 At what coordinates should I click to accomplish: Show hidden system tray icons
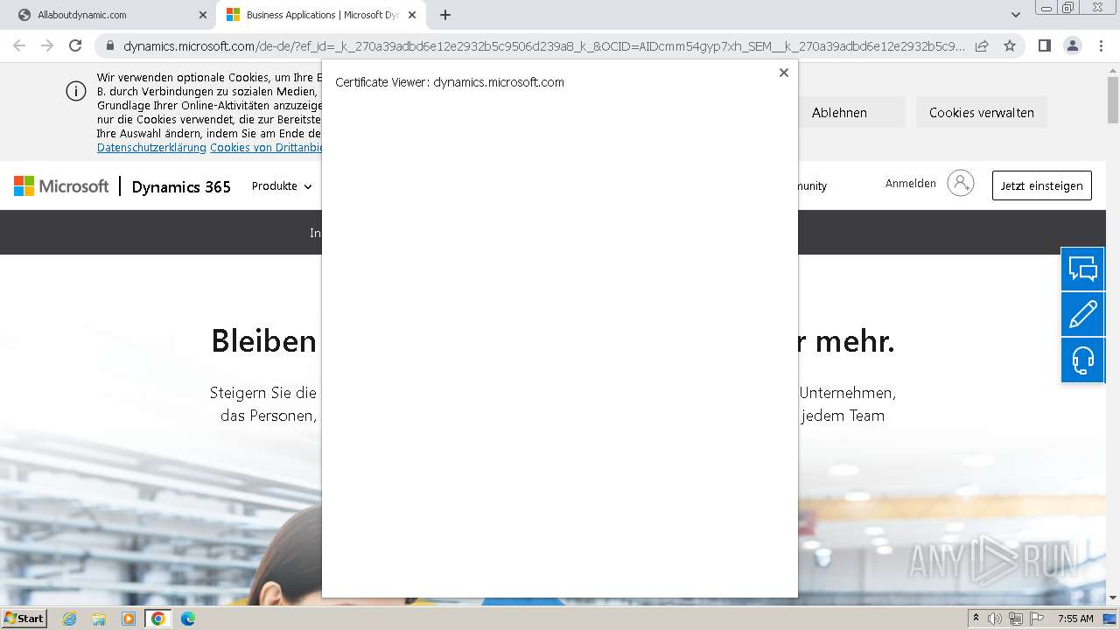tap(976, 619)
